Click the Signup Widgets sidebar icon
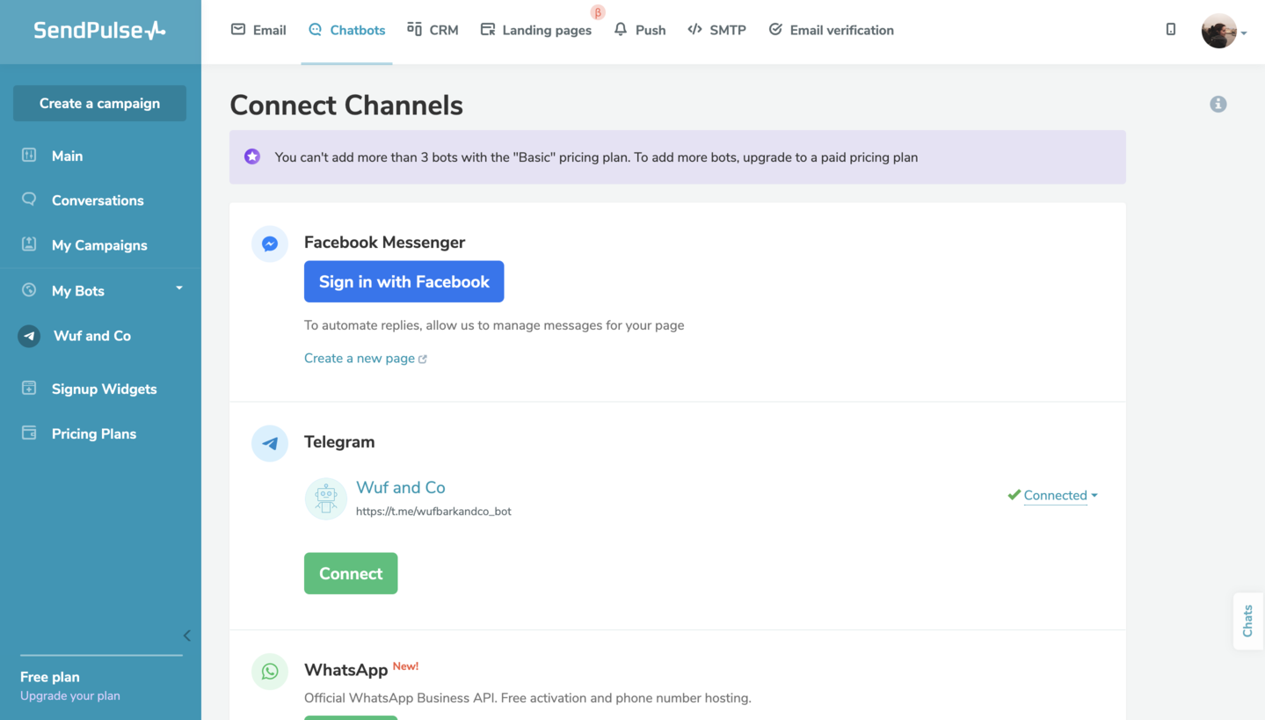 pyautogui.click(x=29, y=388)
